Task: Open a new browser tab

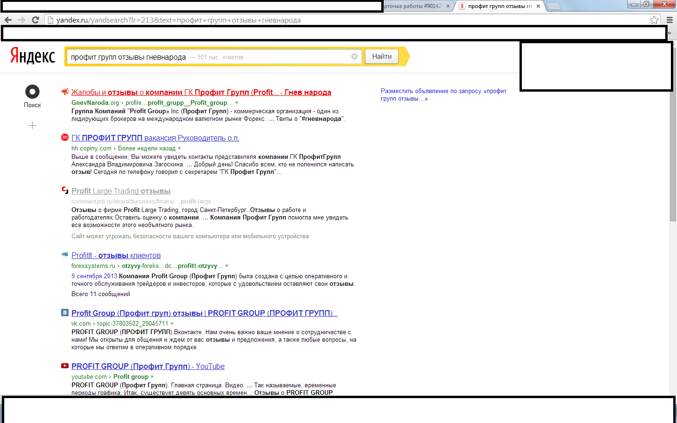Action: tap(554, 6)
